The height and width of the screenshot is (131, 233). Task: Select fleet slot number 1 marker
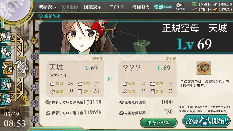coord(34,40)
